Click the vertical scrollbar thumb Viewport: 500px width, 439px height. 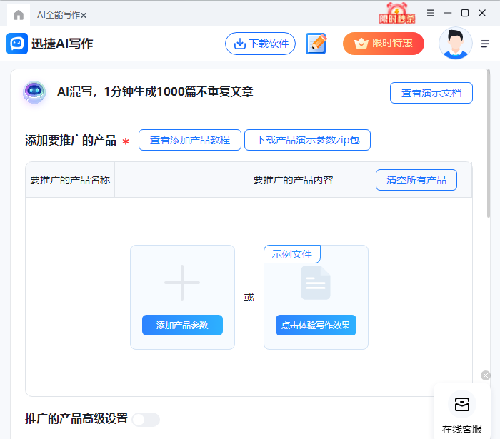click(x=489, y=143)
